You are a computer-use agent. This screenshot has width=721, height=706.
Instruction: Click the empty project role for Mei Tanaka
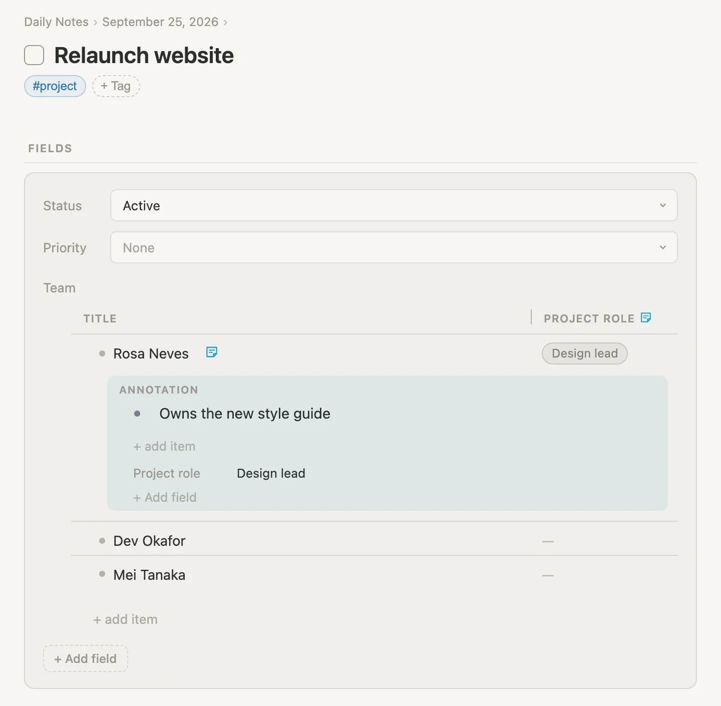(x=548, y=575)
